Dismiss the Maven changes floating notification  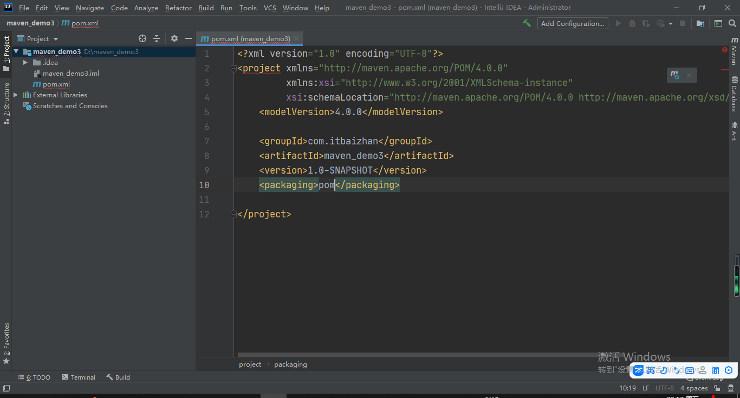pos(689,75)
